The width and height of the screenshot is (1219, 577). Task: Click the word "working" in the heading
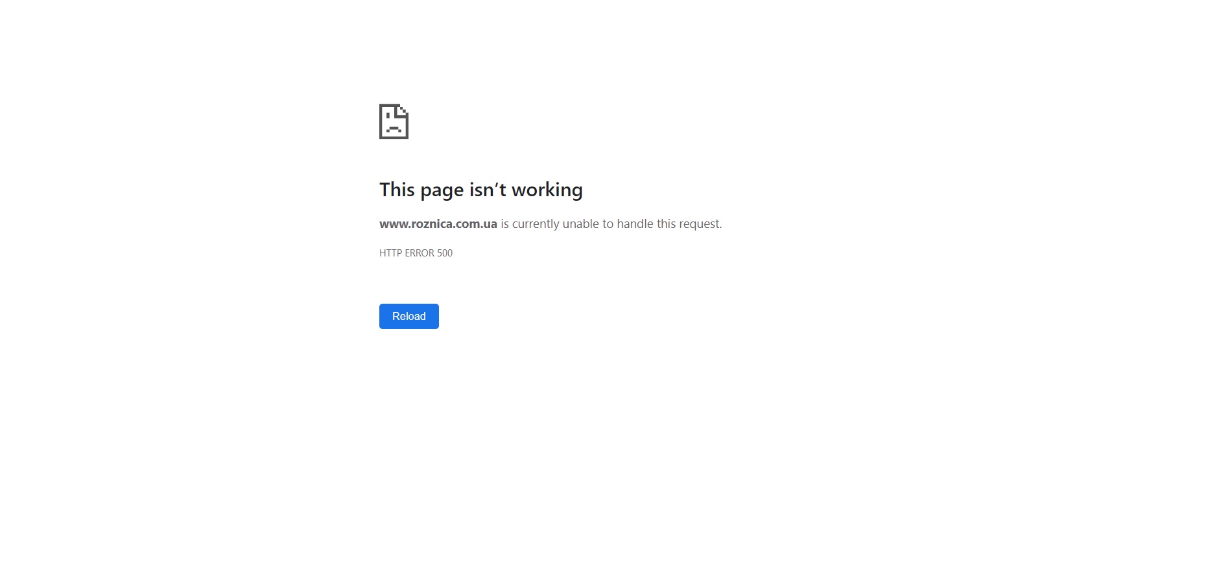click(547, 190)
